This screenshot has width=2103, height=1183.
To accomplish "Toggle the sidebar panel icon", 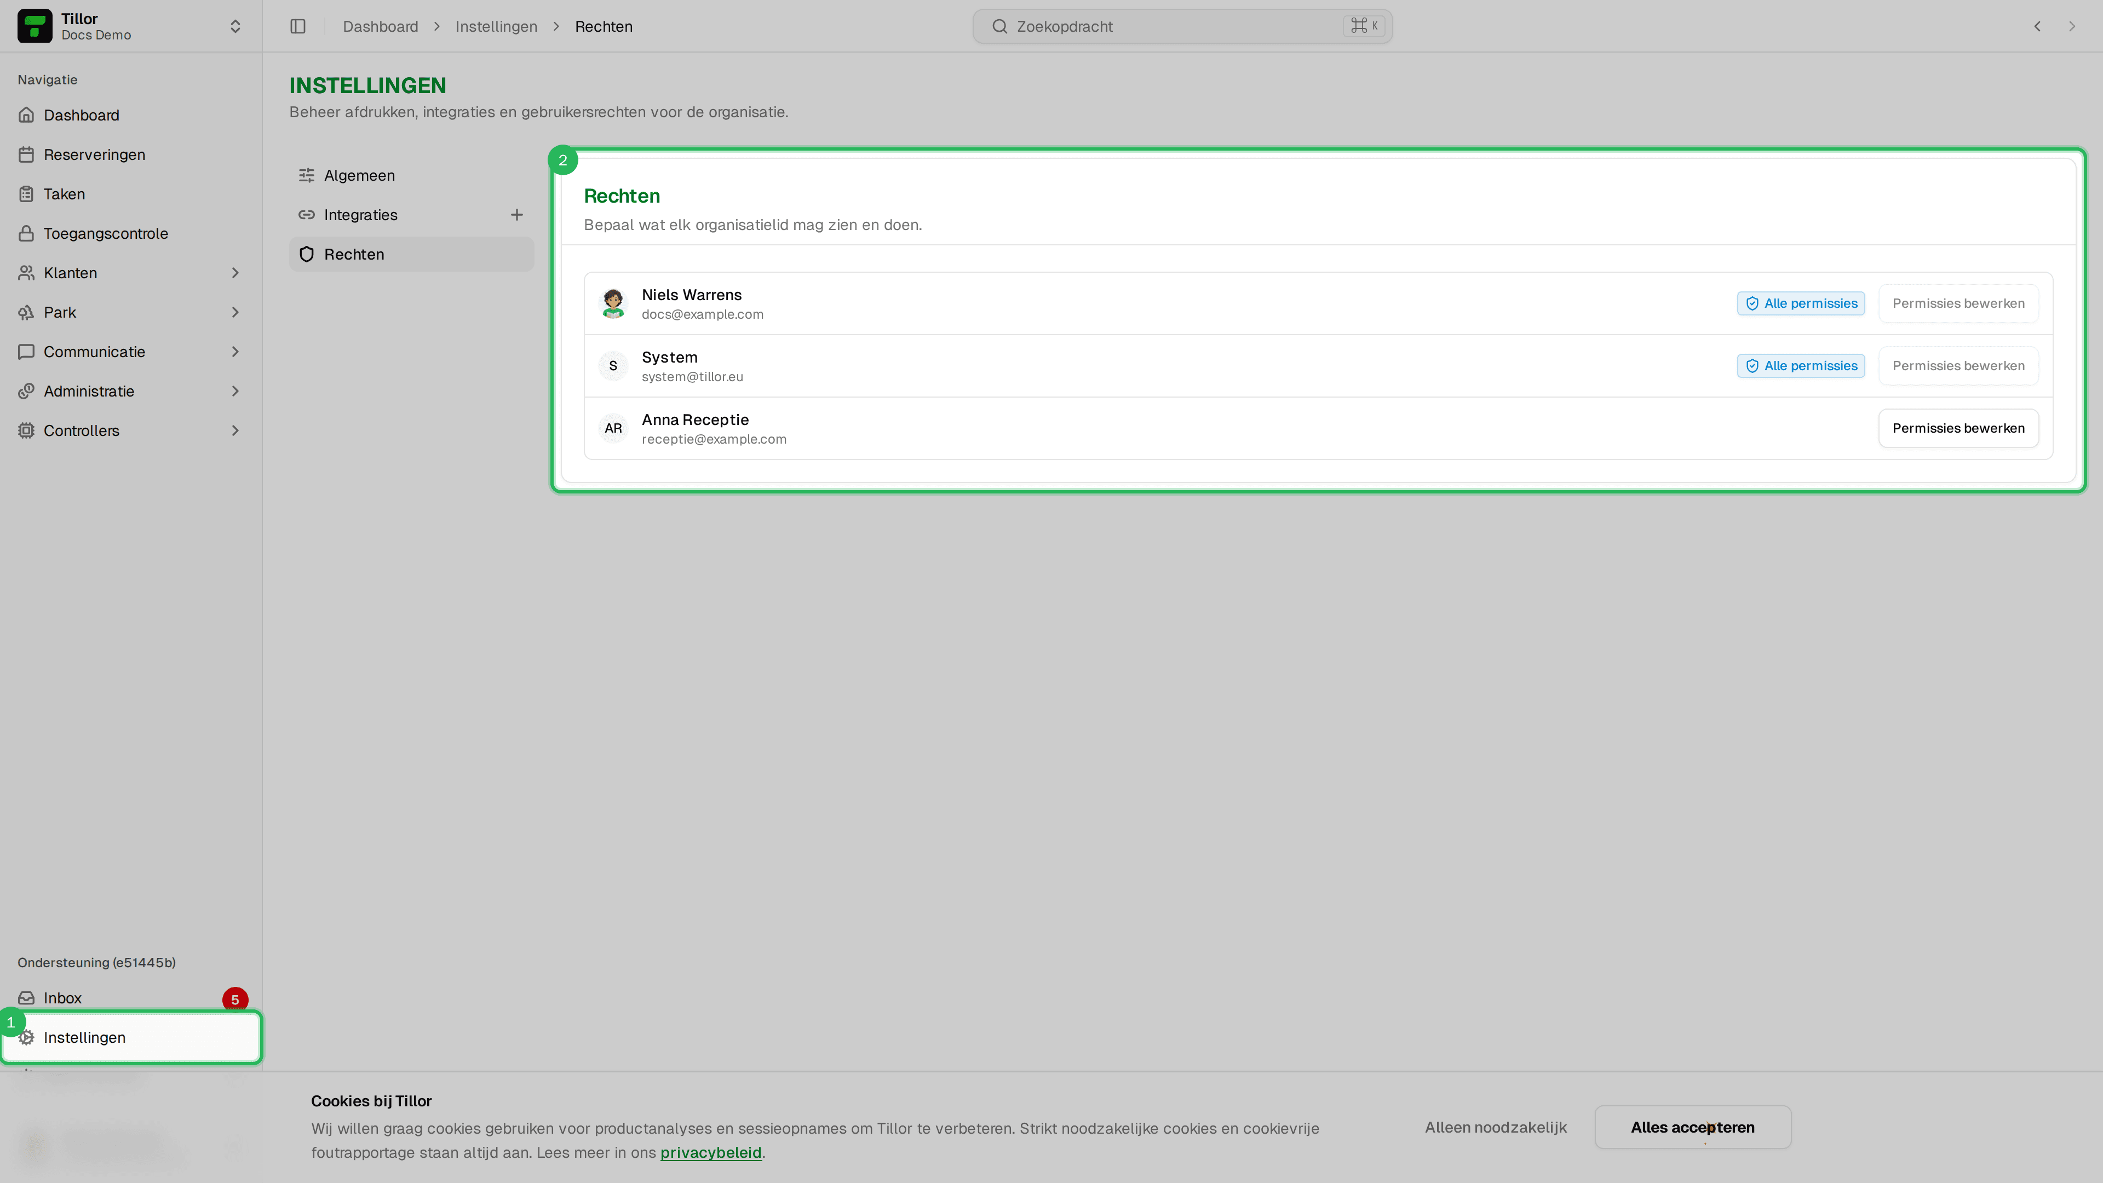I will [298, 26].
